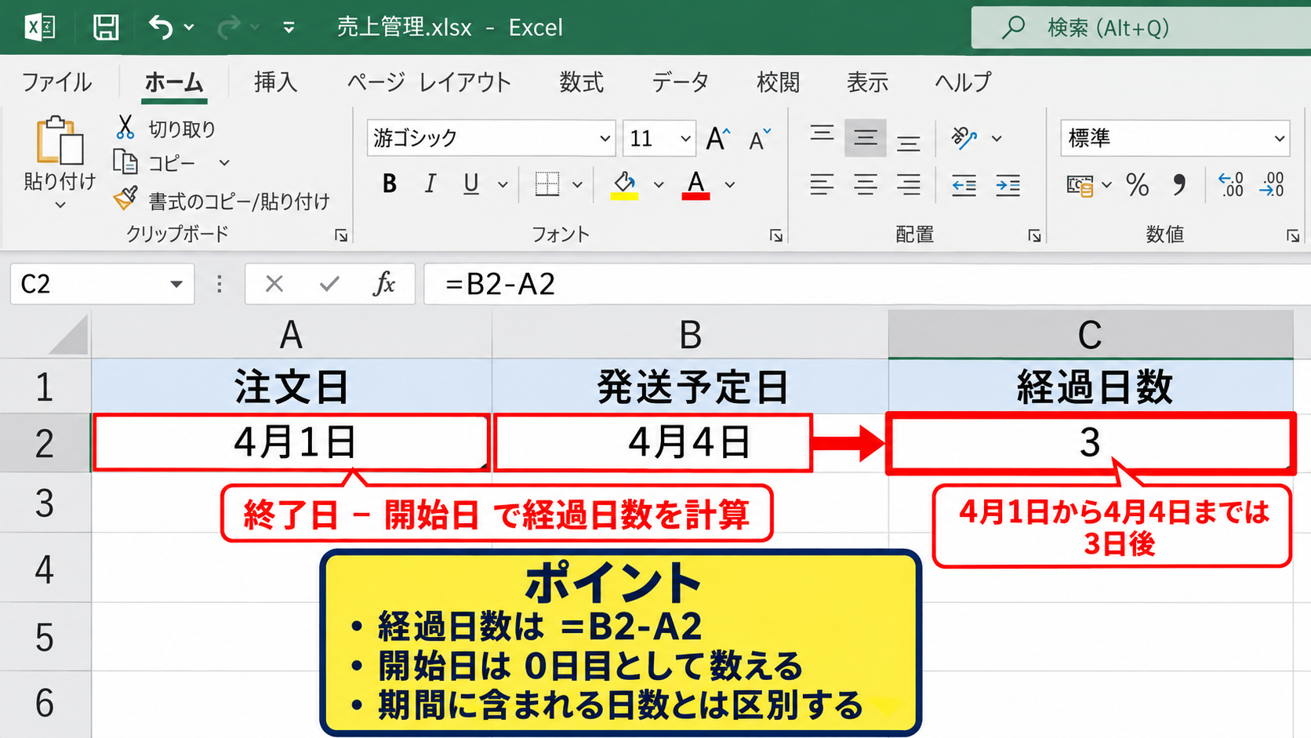Toggle Underline formatting

470,184
